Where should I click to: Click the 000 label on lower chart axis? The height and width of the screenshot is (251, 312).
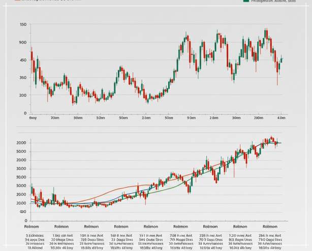[x=23, y=212]
